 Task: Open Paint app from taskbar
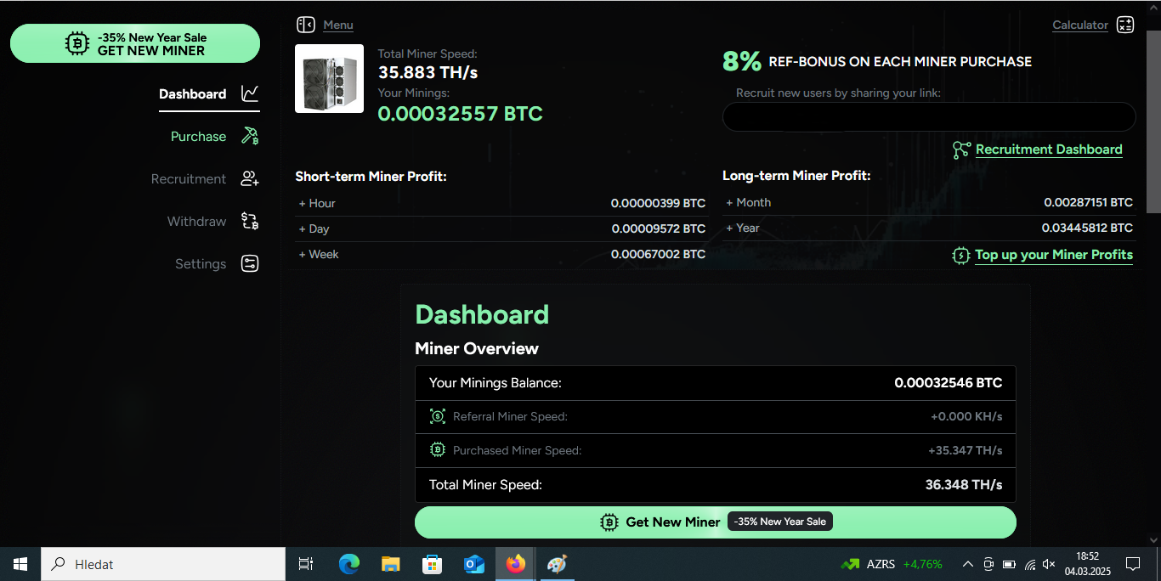point(556,564)
